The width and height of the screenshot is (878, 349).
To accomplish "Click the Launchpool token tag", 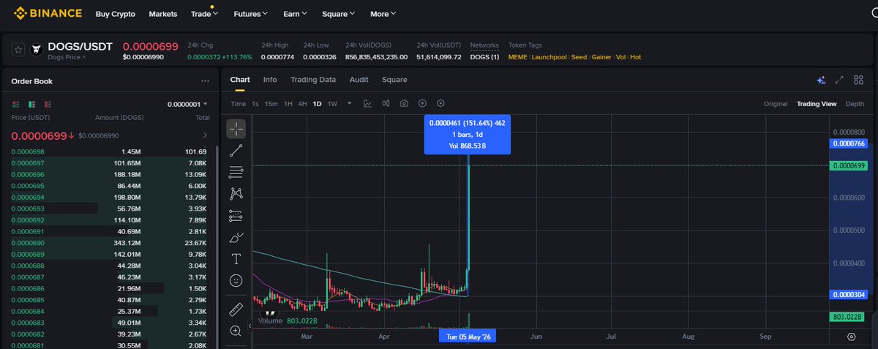I will (549, 57).
